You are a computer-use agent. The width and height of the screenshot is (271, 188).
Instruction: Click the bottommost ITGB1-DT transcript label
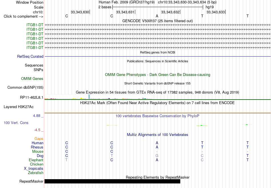point(35,47)
